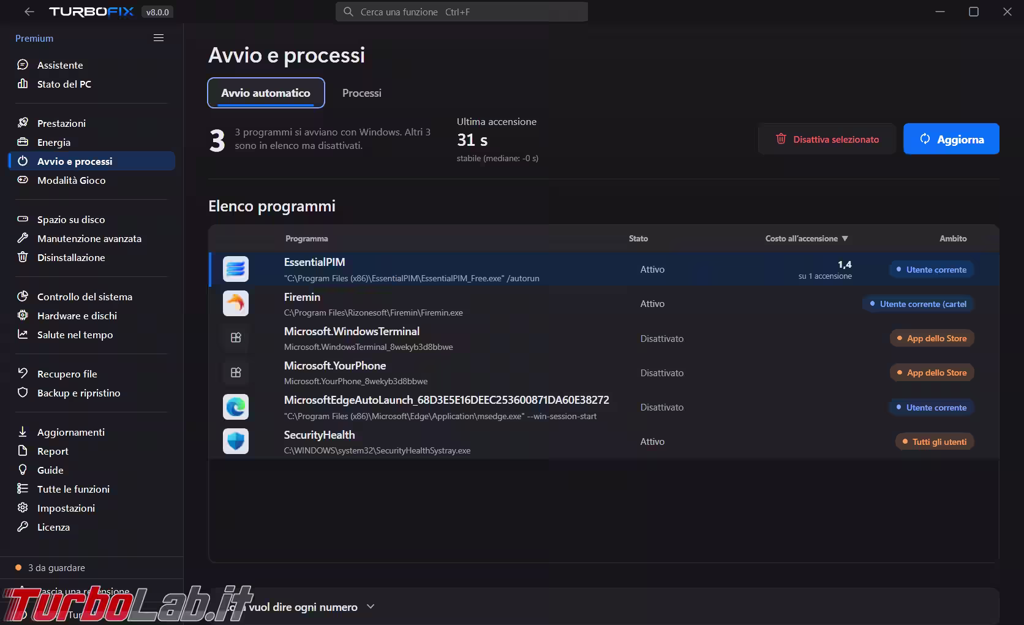The width and height of the screenshot is (1024, 625).
Task: Sort by Costo all'accensione column arrow
Action: click(845, 238)
